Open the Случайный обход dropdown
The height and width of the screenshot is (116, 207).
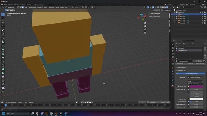[195, 84]
